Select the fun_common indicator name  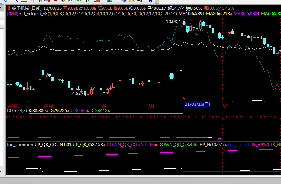(x=20, y=144)
